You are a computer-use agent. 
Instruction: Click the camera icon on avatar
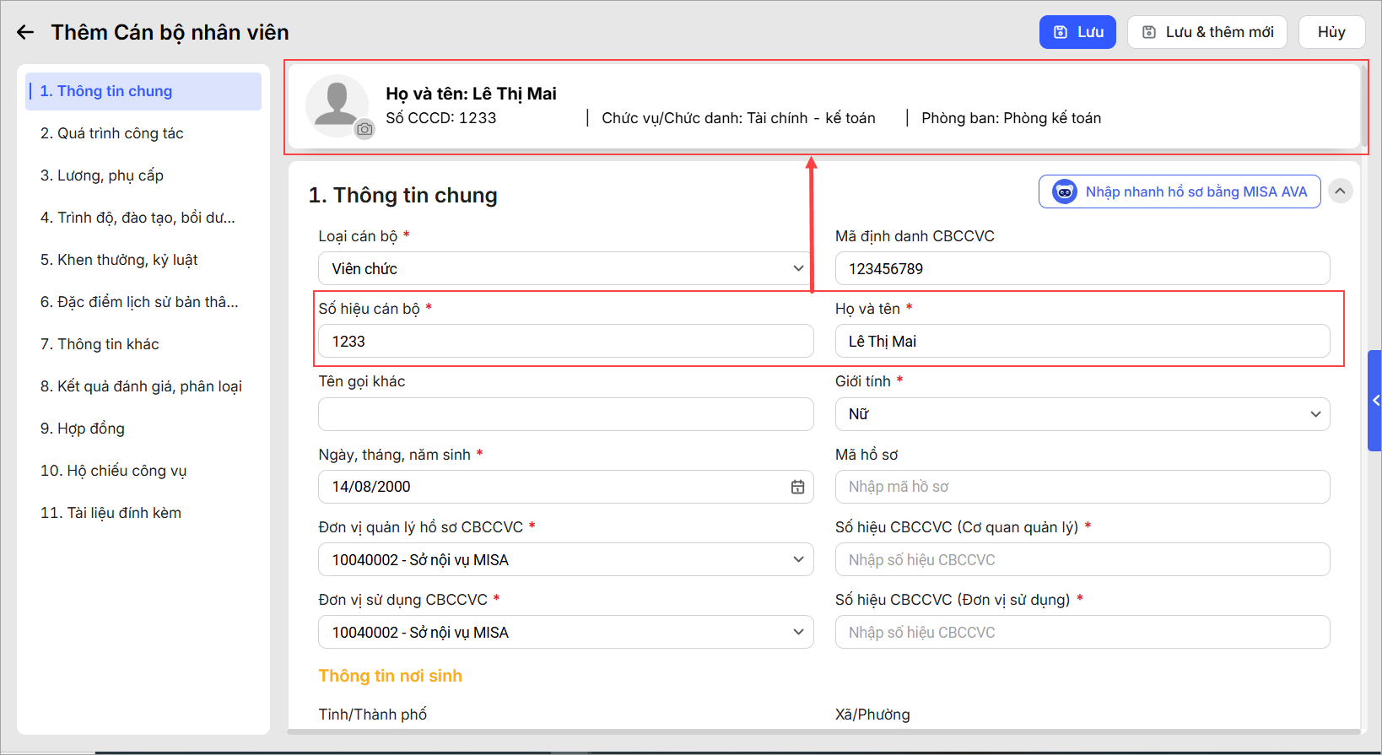(x=364, y=129)
